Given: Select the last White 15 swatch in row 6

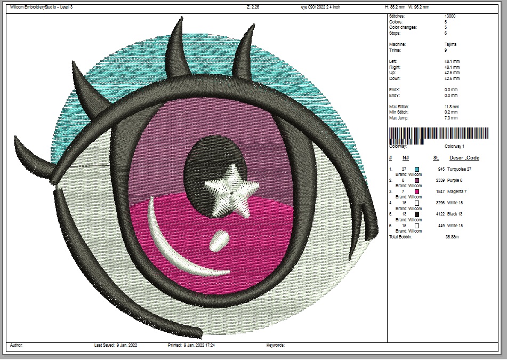Looking at the screenshot, I should 417,226.
